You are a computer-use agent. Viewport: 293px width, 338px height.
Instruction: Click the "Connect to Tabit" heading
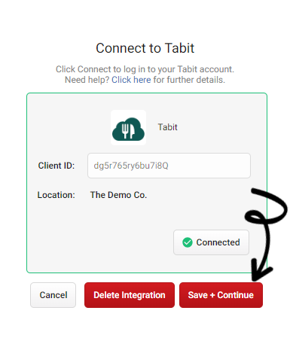pyautogui.click(x=145, y=48)
